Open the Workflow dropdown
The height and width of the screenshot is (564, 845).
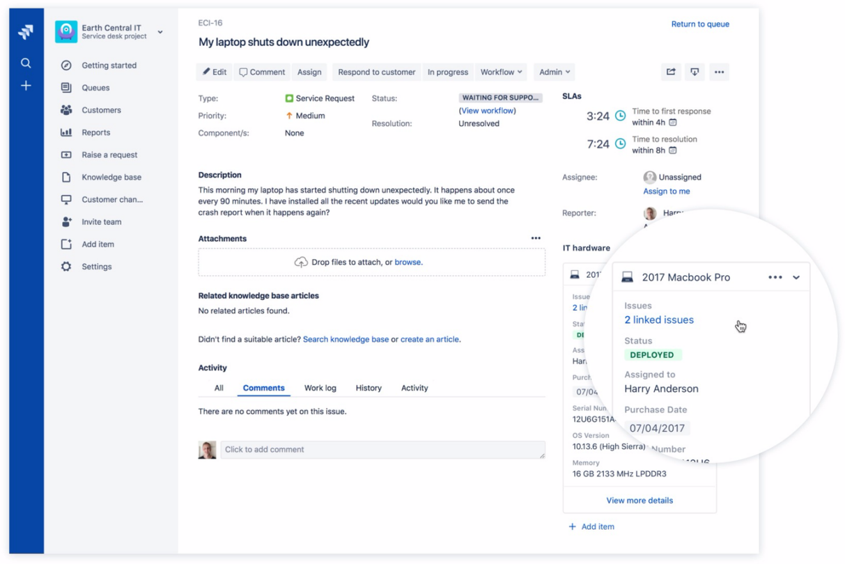tap(501, 72)
